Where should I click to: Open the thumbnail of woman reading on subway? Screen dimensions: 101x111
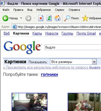tap(30, 102)
